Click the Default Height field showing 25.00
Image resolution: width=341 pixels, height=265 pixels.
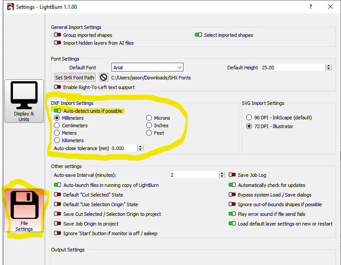[293, 68]
